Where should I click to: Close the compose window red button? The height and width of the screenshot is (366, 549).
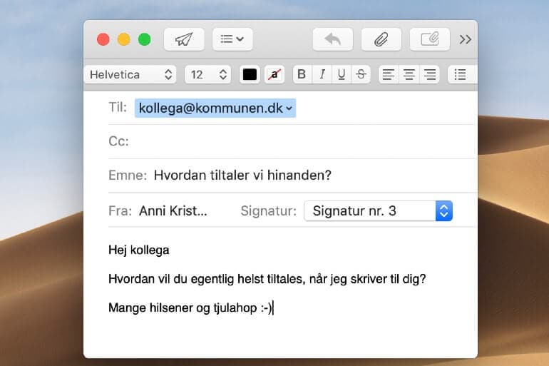(x=103, y=39)
